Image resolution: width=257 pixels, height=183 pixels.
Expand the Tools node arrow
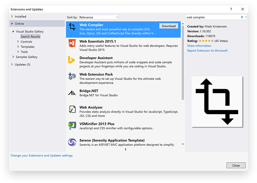[18, 52]
